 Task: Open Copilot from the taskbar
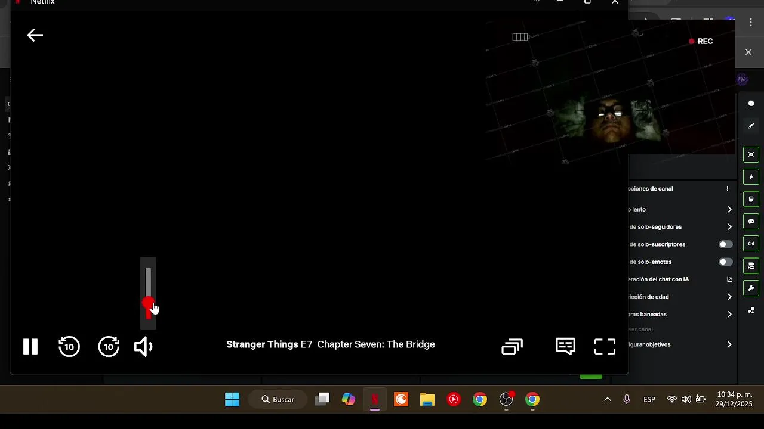point(349,399)
